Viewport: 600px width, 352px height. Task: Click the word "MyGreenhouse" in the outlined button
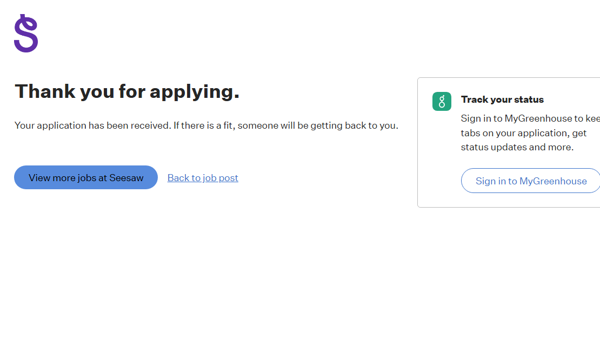point(553,181)
